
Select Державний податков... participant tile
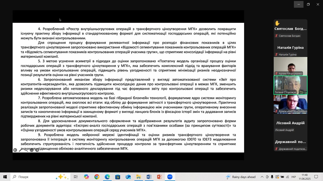point(290,142)
